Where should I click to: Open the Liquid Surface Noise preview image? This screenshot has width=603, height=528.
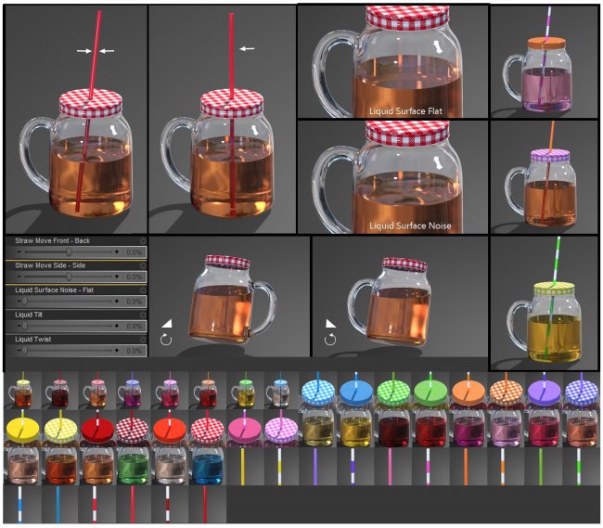(x=391, y=177)
